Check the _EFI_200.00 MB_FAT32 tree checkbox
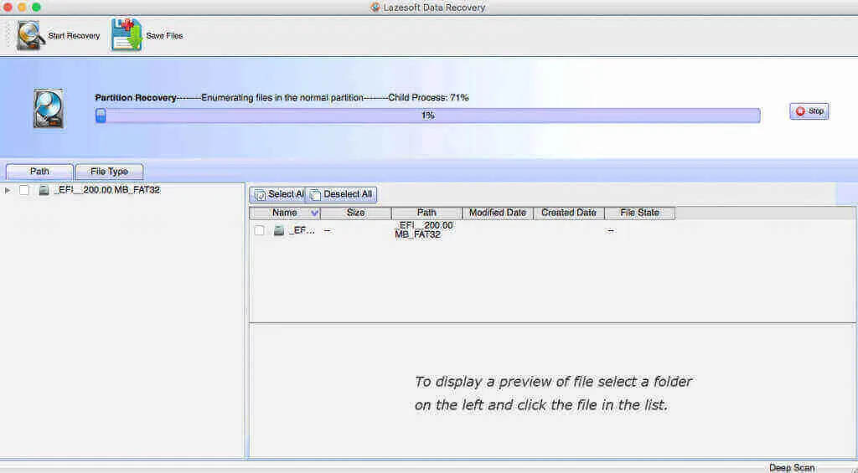Screen dimensions: 858x473 [x=24, y=190]
